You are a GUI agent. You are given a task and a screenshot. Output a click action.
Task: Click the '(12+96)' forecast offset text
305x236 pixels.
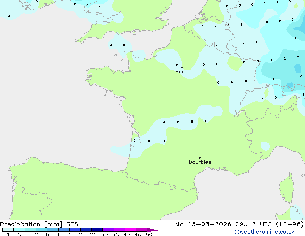point(290,224)
